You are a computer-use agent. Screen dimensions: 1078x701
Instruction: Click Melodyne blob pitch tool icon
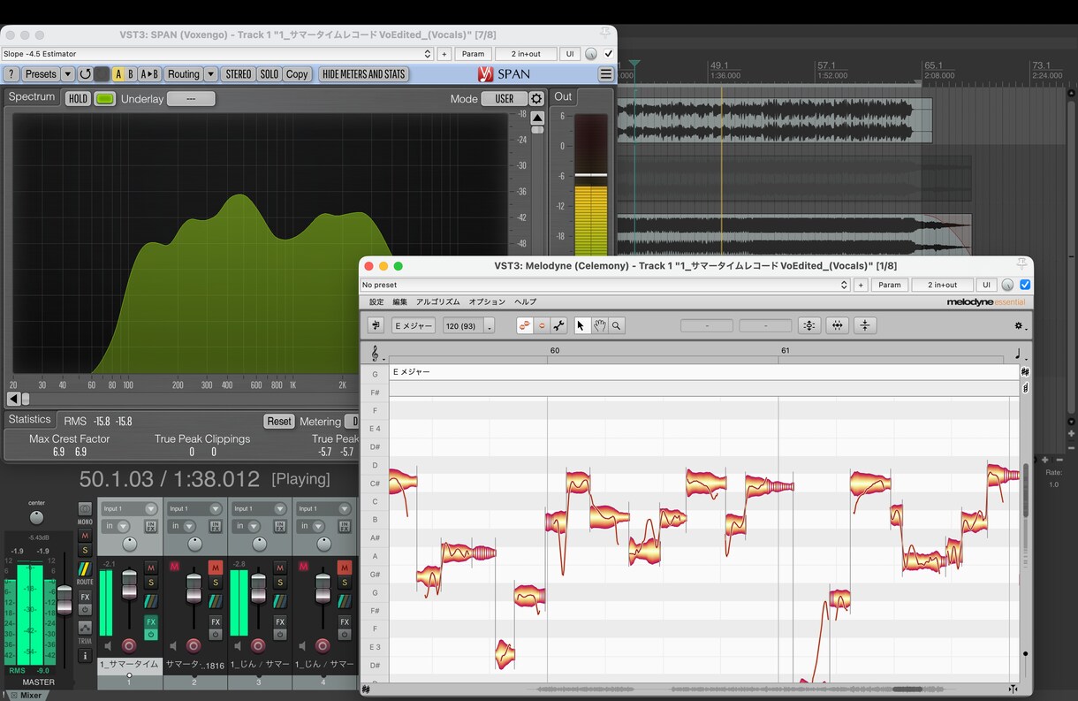pos(525,326)
